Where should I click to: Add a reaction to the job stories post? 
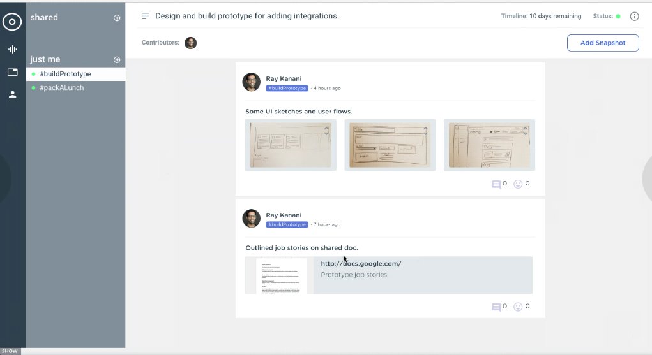coord(518,307)
